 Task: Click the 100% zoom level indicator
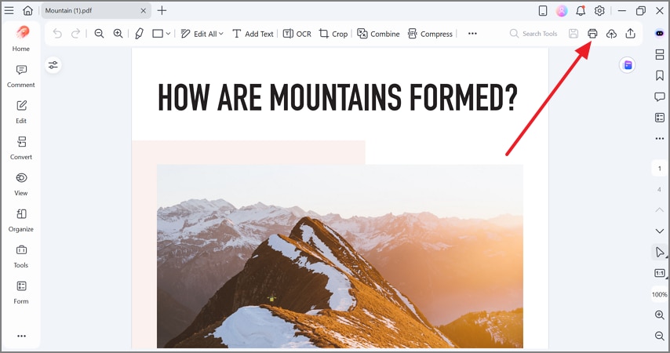[659, 294]
